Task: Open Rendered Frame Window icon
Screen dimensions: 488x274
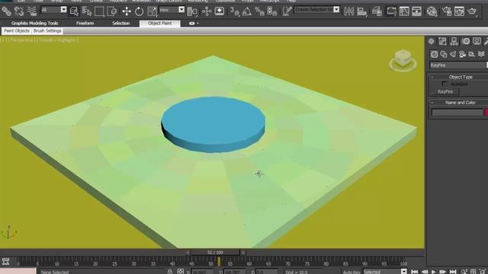Action: 459,11
